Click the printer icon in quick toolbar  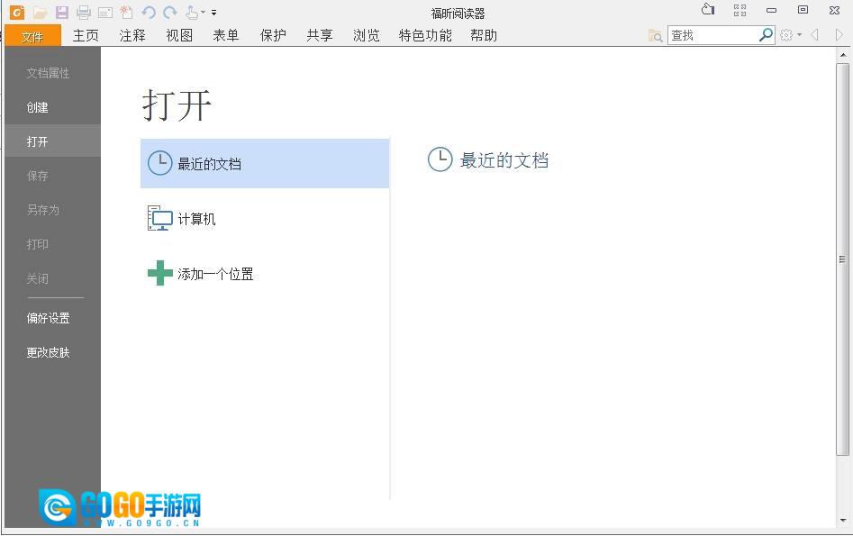tap(83, 12)
